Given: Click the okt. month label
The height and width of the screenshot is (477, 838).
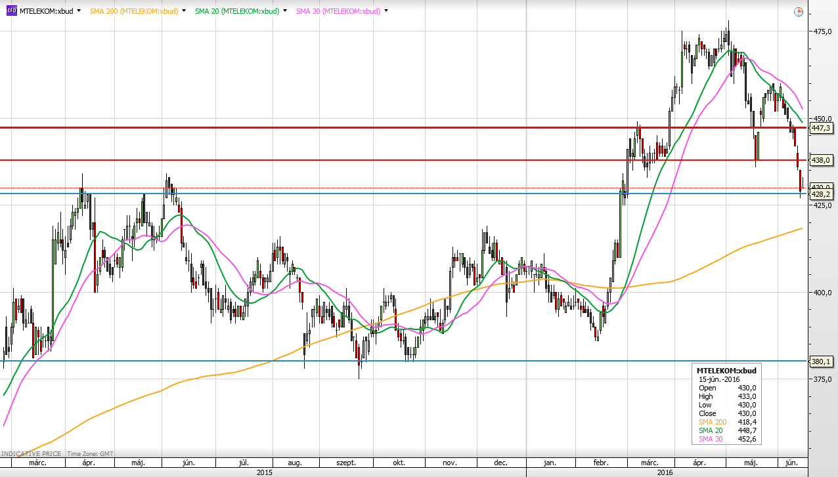Looking at the screenshot, I should [399, 463].
